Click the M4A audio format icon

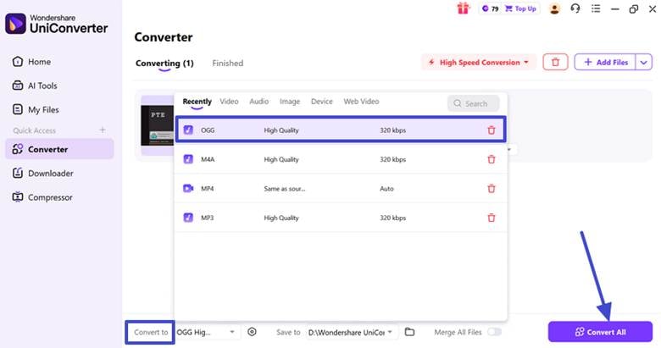point(188,159)
